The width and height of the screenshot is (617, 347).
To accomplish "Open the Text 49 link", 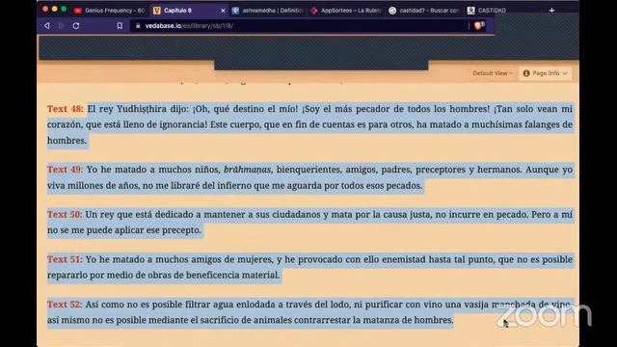I will 66,170.
